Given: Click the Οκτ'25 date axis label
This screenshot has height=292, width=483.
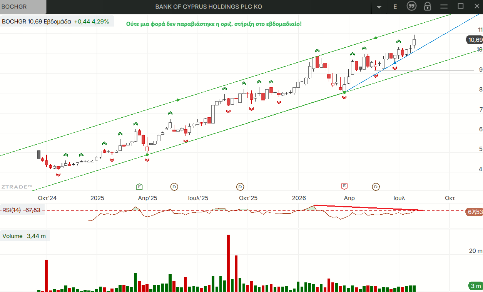Looking at the screenshot, I should pyautogui.click(x=248, y=198).
